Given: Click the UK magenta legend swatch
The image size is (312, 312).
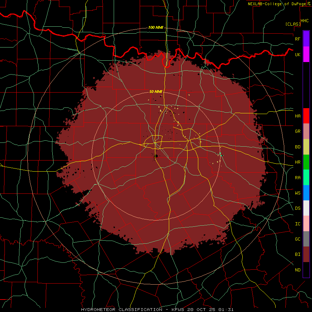Looking at the screenshot, I should coord(306,54).
